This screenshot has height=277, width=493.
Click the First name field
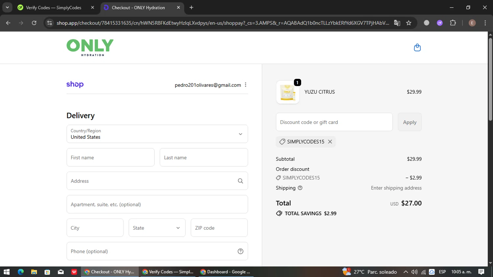[110, 157]
